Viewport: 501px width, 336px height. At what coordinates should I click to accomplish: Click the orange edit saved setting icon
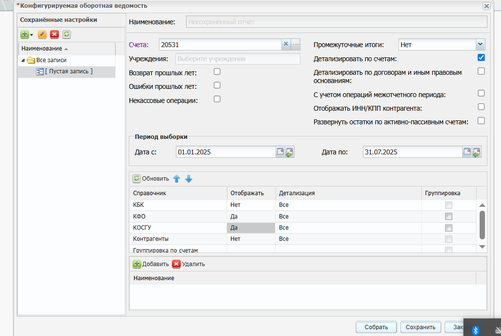(x=42, y=34)
